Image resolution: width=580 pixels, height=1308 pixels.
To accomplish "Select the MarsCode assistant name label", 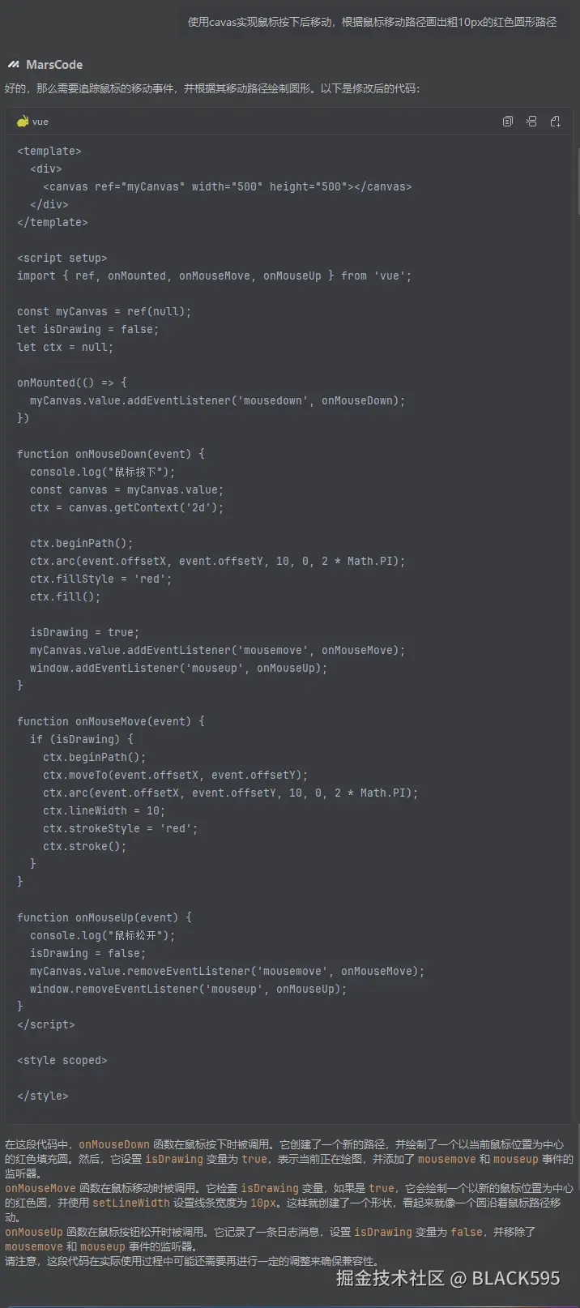I will [x=54, y=65].
